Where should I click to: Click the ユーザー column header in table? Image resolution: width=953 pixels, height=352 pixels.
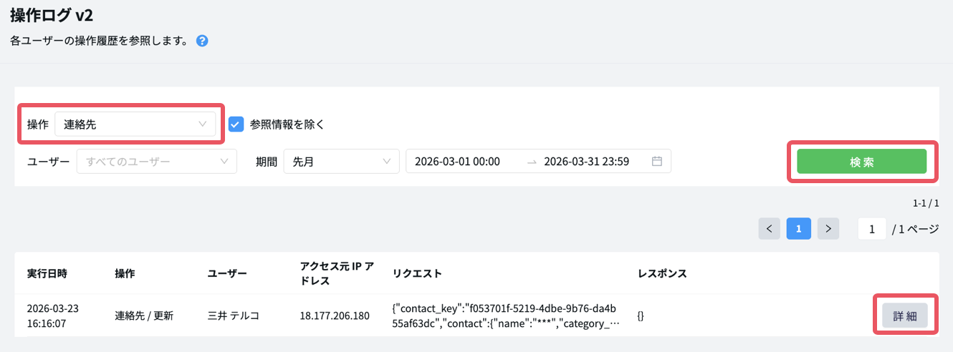[227, 273]
